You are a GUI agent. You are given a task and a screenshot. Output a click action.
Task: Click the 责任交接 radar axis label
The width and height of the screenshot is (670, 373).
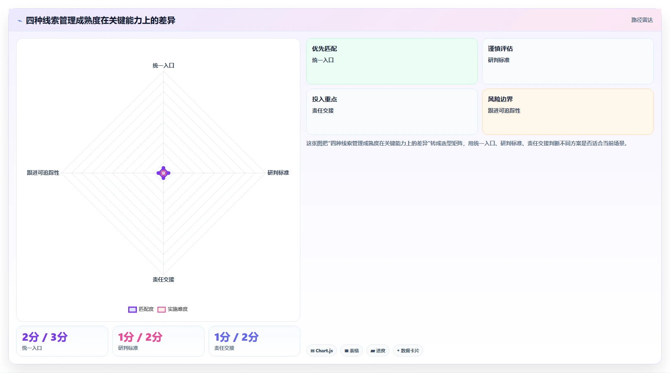(163, 279)
